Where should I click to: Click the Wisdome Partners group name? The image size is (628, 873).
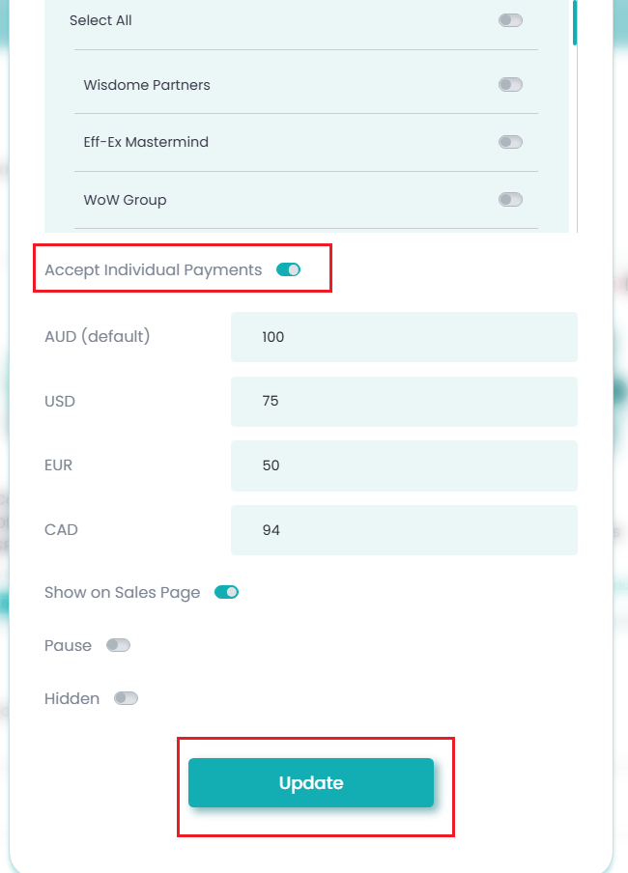pos(147,85)
